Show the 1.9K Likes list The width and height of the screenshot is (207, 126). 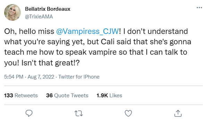point(109,95)
